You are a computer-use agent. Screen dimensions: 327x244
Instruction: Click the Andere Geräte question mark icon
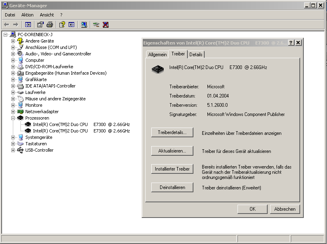point(20,41)
